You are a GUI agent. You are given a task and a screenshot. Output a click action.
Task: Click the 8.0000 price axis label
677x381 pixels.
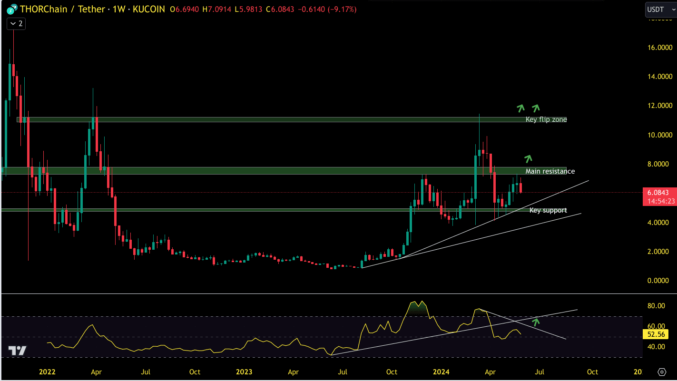coord(659,164)
